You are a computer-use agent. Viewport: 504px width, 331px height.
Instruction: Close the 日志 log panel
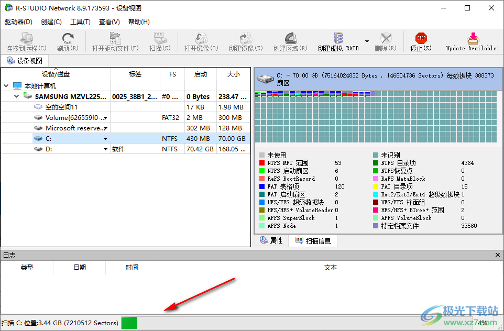point(498,255)
